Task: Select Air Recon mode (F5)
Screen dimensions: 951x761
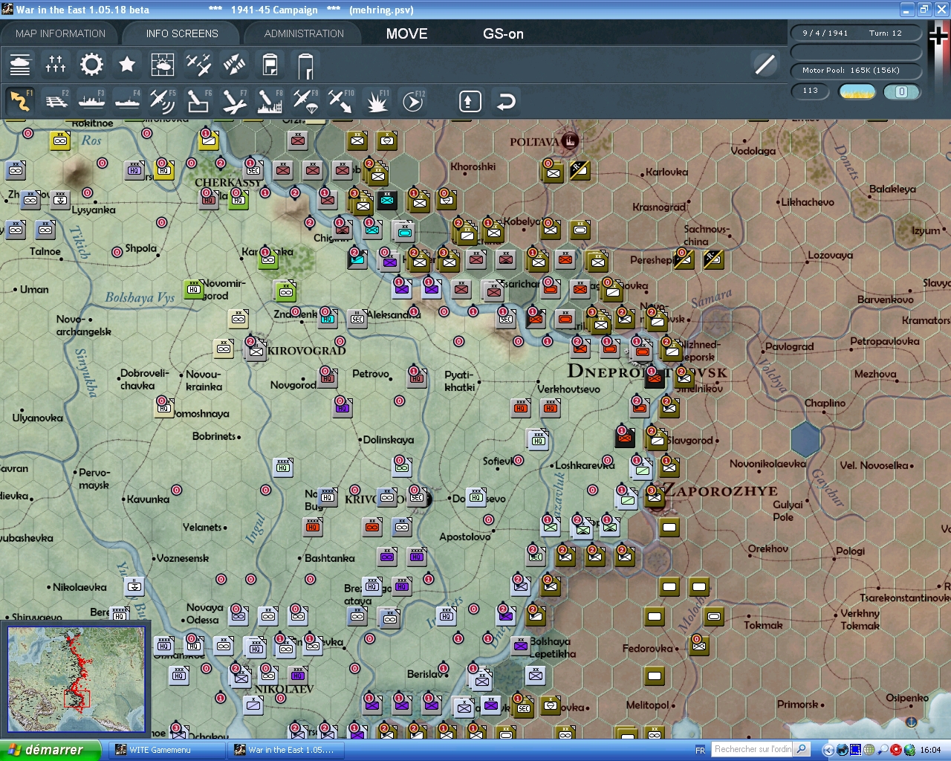Action: coord(163,101)
